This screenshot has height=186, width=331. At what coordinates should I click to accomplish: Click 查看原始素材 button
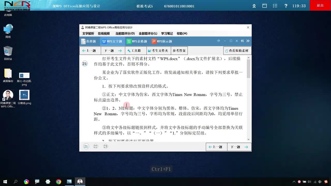(237, 51)
